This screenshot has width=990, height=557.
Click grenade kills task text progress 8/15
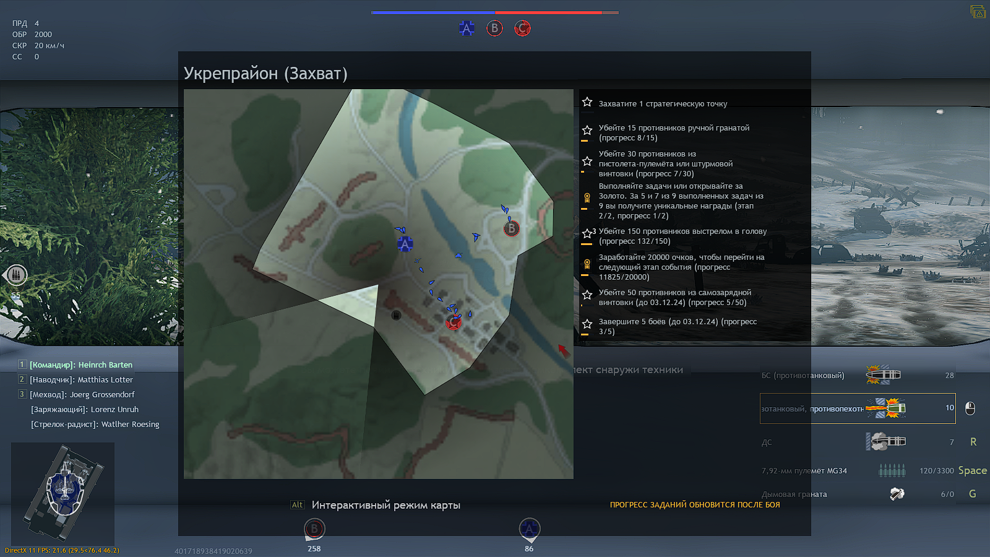[x=674, y=132]
